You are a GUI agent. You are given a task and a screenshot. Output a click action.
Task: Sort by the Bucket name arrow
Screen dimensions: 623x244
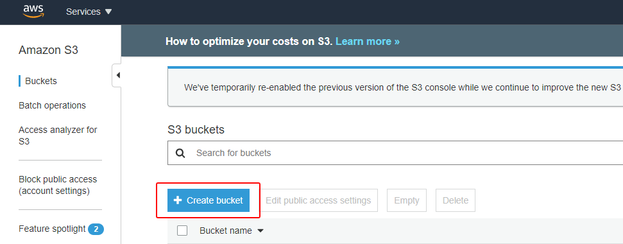(x=260, y=231)
